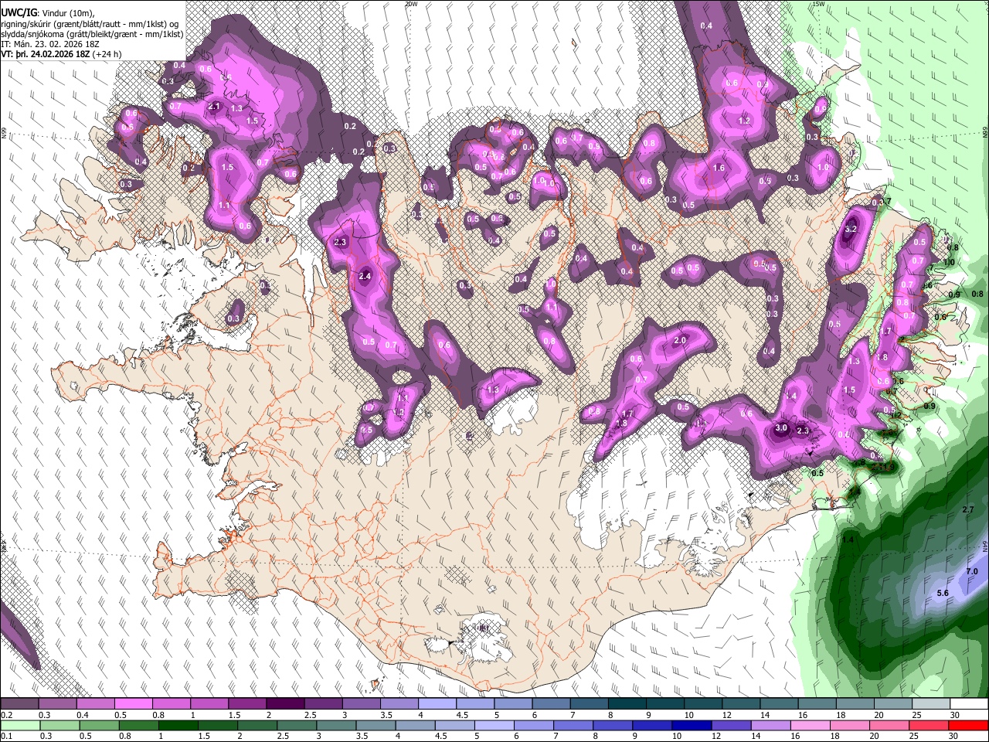
Task: Pick the bright red swatch after bottom-row 30
Action: point(968,726)
